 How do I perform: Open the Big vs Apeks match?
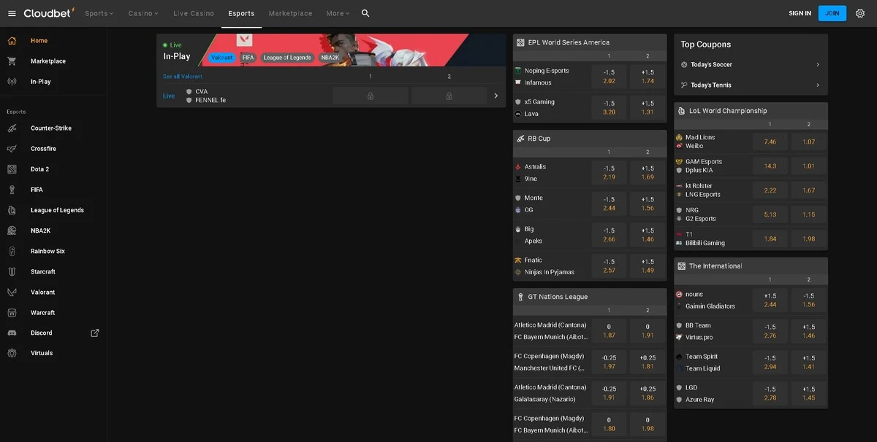pyautogui.click(x=551, y=235)
